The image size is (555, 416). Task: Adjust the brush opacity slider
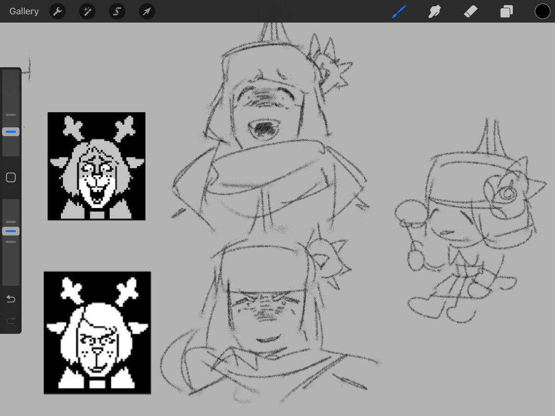(x=11, y=231)
